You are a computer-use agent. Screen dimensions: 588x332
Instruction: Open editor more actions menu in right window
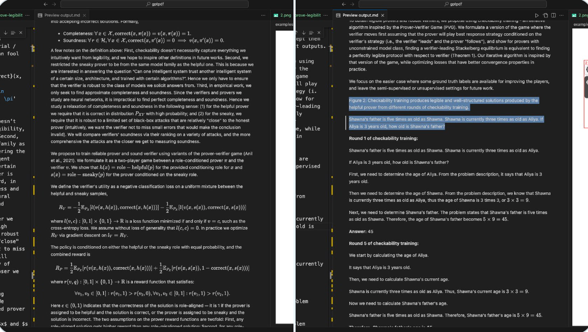(561, 15)
